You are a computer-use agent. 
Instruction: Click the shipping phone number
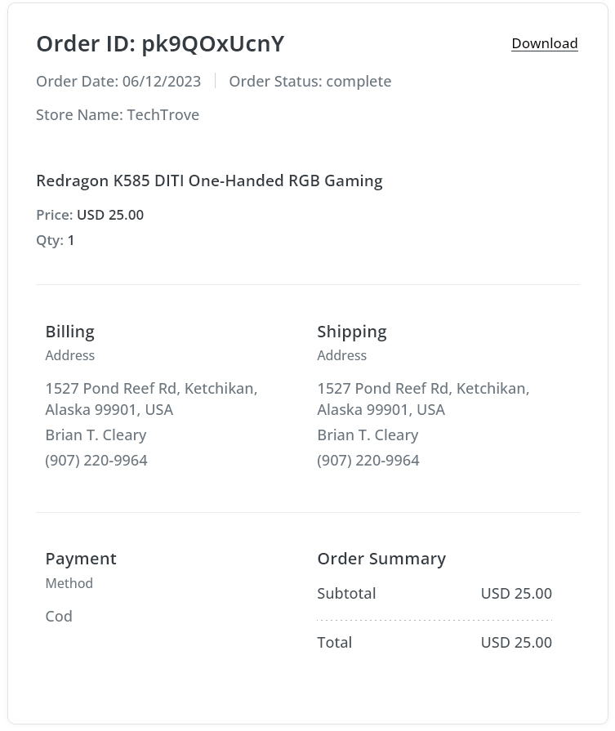pos(368,461)
